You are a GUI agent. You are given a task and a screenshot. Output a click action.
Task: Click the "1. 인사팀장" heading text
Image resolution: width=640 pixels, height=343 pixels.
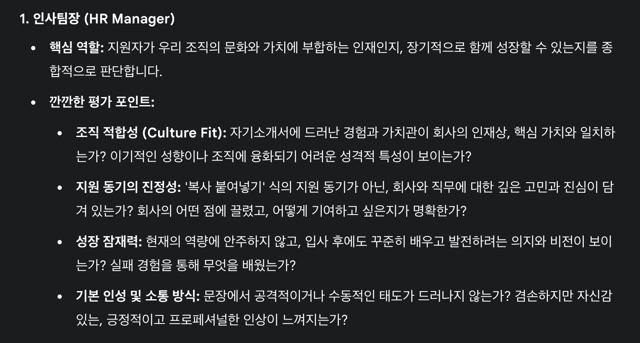pyautogui.click(x=49, y=20)
